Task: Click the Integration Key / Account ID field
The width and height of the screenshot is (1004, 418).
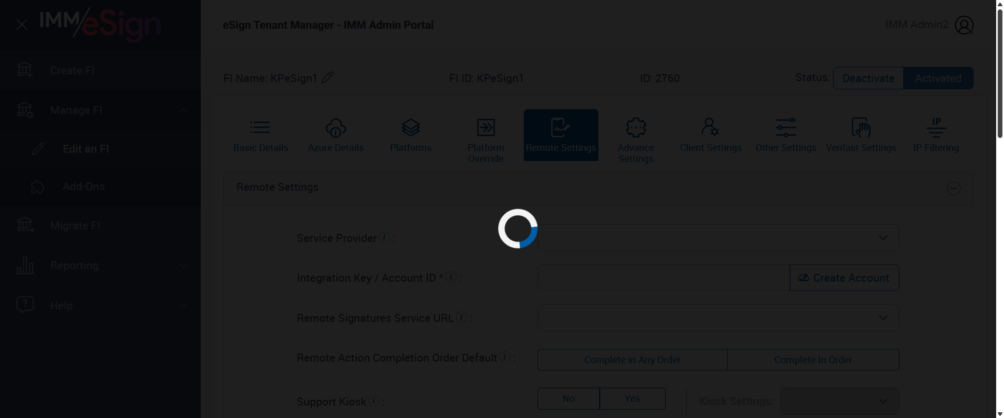Action: coord(664,277)
